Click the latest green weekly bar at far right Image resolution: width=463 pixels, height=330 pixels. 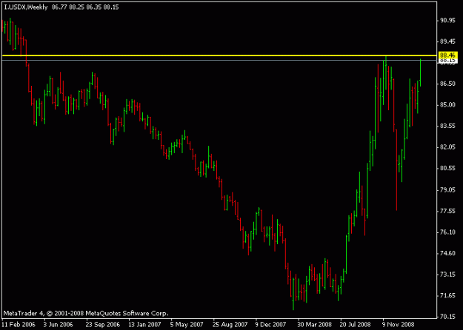(x=420, y=73)
